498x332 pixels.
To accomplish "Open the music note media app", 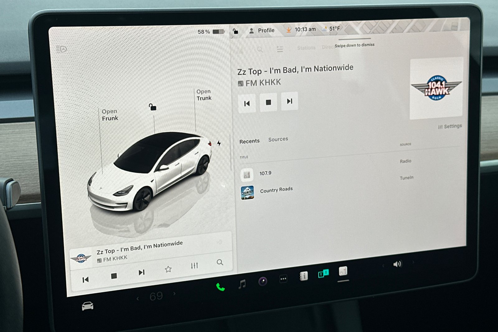I will (x=242, y=284).
